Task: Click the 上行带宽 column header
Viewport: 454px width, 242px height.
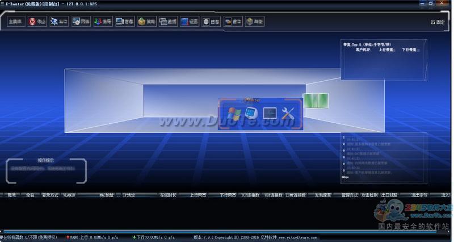Action: pyautogui.click(x=197, y=195)
